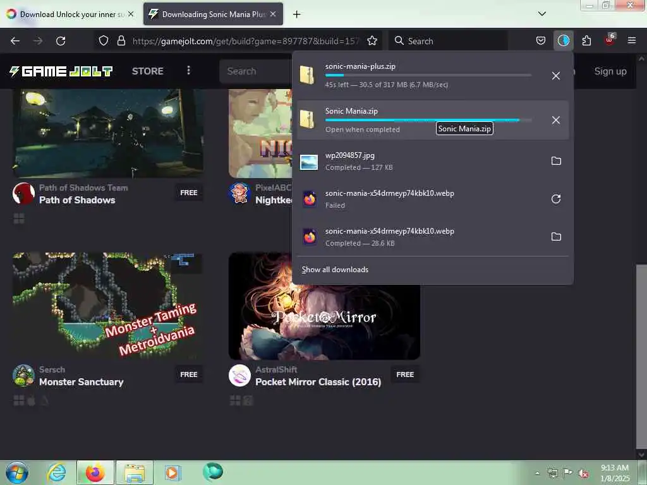The height and width of the screenshot is (485, 647).
Task: Click Show all downloads
Action: point(335,269)
